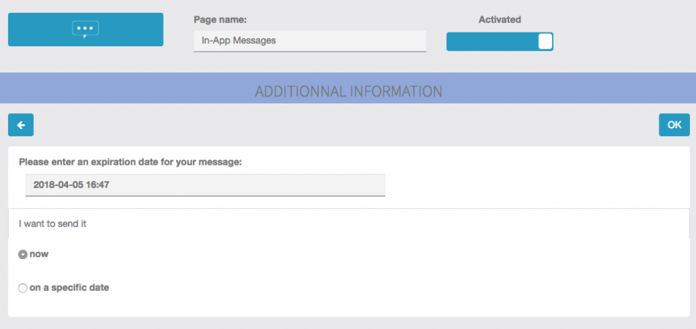
Task: Open the expiration date field showing 2018-04-05 16:47
Action: tap(205, 185)
